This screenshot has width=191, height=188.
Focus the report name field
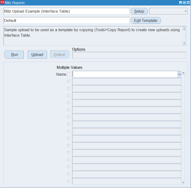[66, 11]
